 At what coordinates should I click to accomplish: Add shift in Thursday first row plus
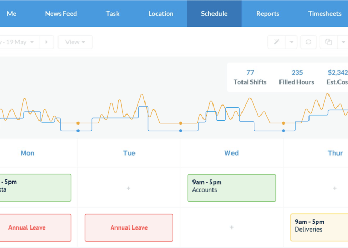(335, 188)
